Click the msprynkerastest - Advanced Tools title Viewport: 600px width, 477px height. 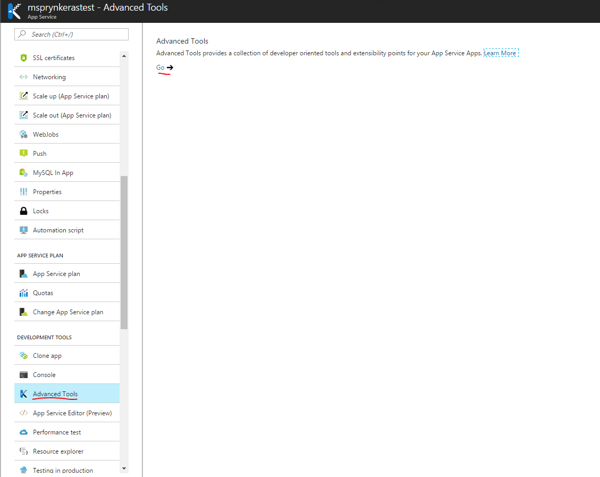coord(98,7)
